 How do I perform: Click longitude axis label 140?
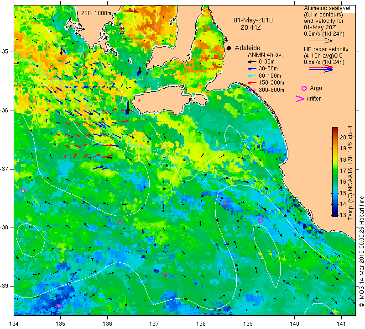[x=295, y=324]
